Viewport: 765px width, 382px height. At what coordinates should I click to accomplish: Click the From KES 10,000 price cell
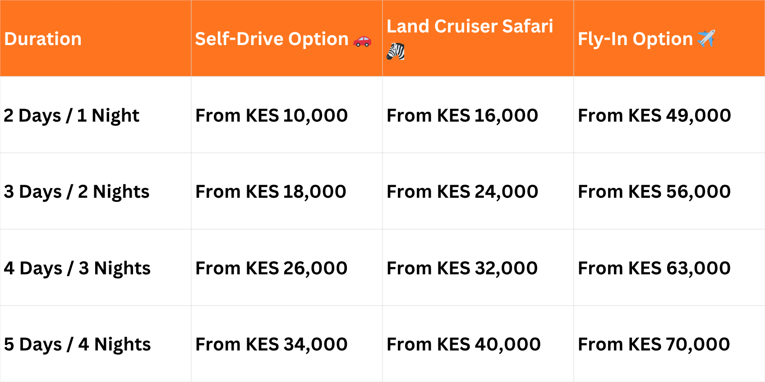coord(272,116)
